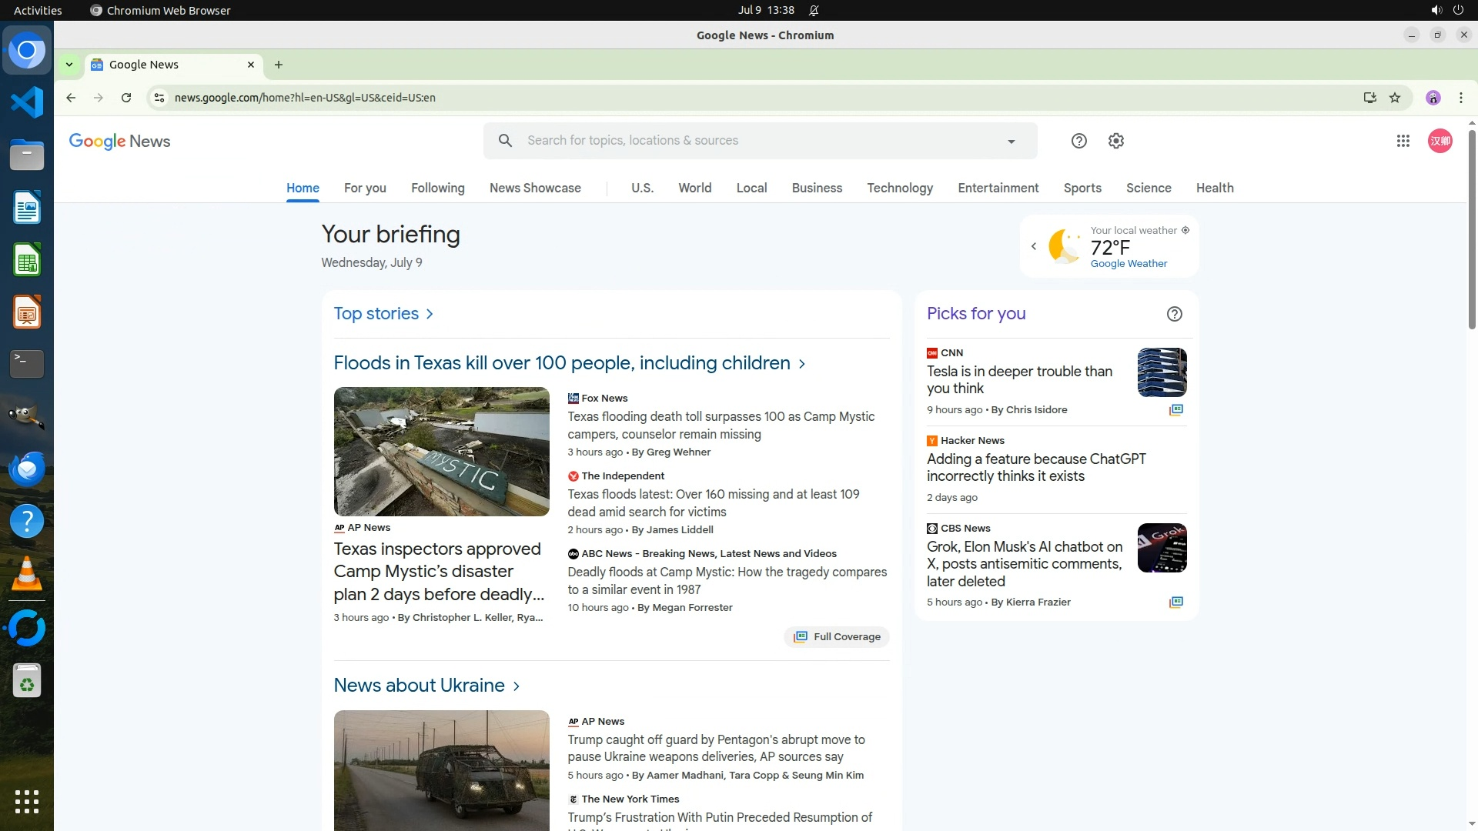Switch to the Technology tab
The width and height of the screenshot is (1478, 831).
click(x=899, y=189)
